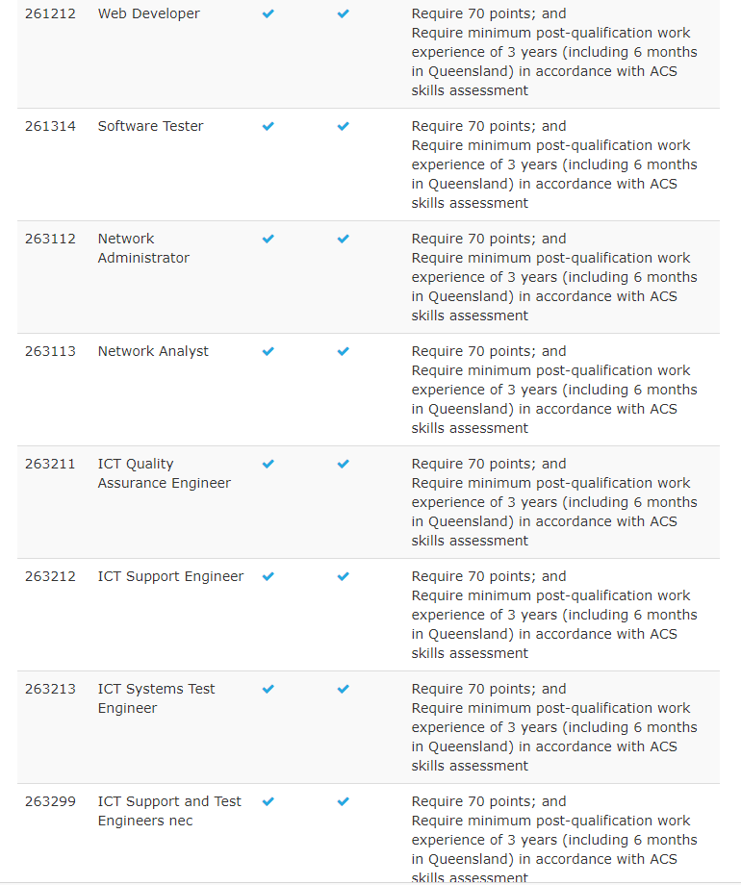Click the requirements text in code 263113 row
Screen dimensions: 741x885
coord(554,390)
